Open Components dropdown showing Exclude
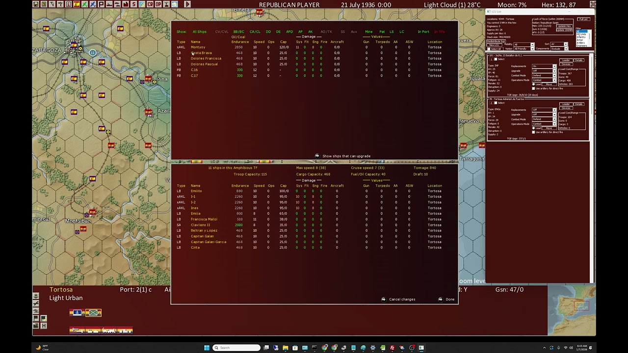Image resolution: width=628 pixels, height=353 pixels. (x=559, y=49)
